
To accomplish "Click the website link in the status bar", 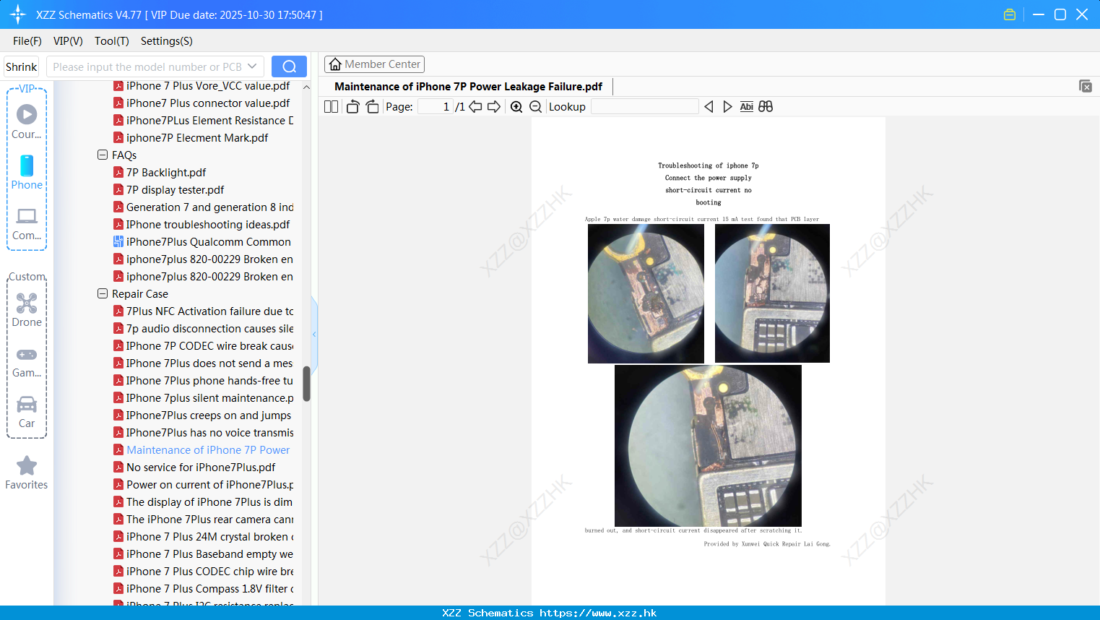I will (598, 613).
